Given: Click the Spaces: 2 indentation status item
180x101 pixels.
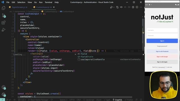Looking at the screenshot, I should (x=64, y=100).
